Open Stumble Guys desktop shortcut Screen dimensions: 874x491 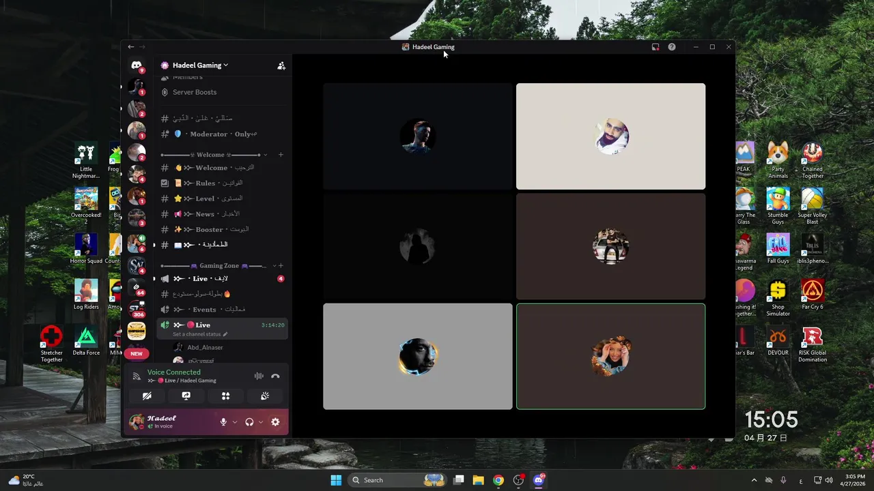click(x=778, y=207)
